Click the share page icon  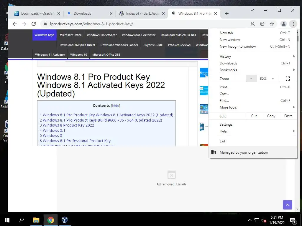pos(262,24)
